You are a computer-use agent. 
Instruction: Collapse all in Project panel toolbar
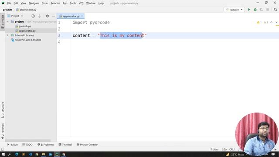tap(40, 16)
